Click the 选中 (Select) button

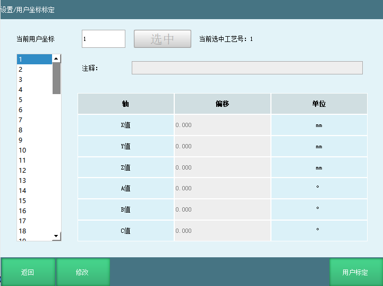pos(162,39)
